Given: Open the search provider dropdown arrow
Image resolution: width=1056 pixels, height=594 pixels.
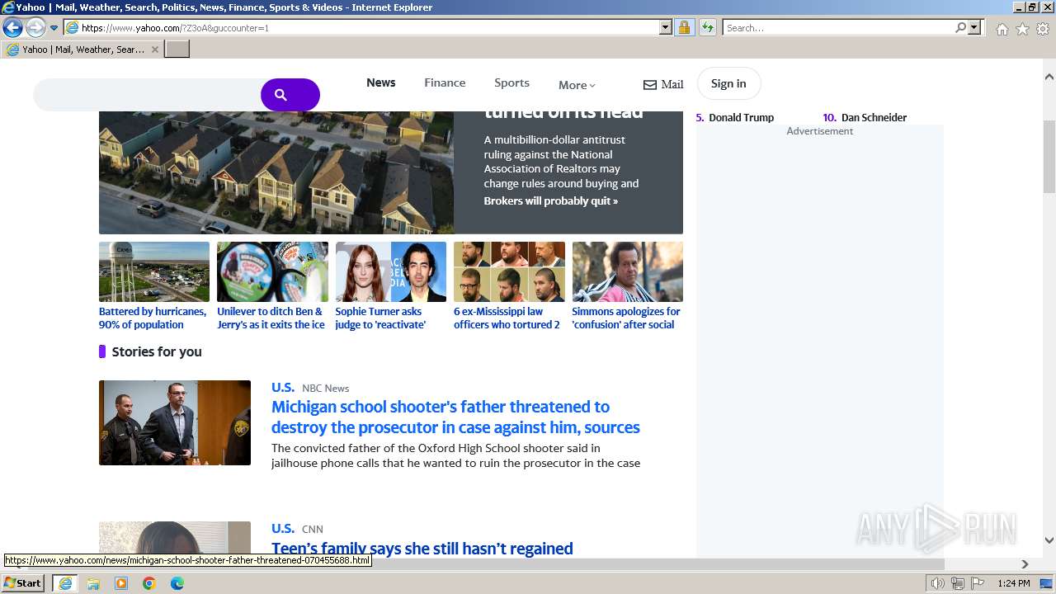Looking at the screenshot, I should click(x=974, y=28).
